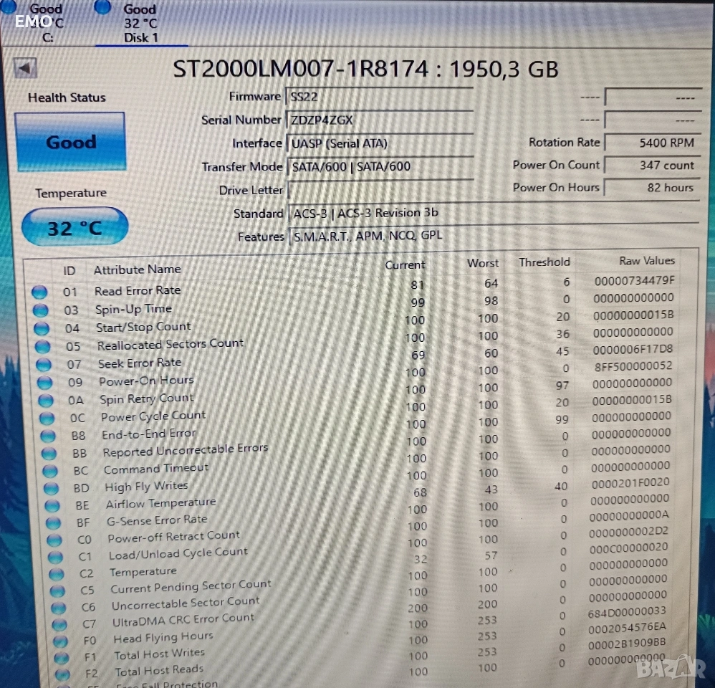Click the Power On Count value 347 count

click(x=652, y=165)
